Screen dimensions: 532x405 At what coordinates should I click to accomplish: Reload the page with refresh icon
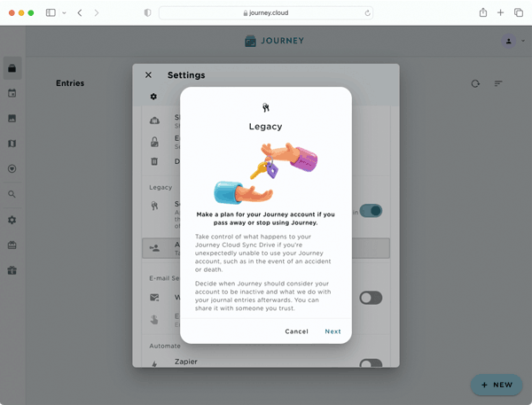click(367, 13)
